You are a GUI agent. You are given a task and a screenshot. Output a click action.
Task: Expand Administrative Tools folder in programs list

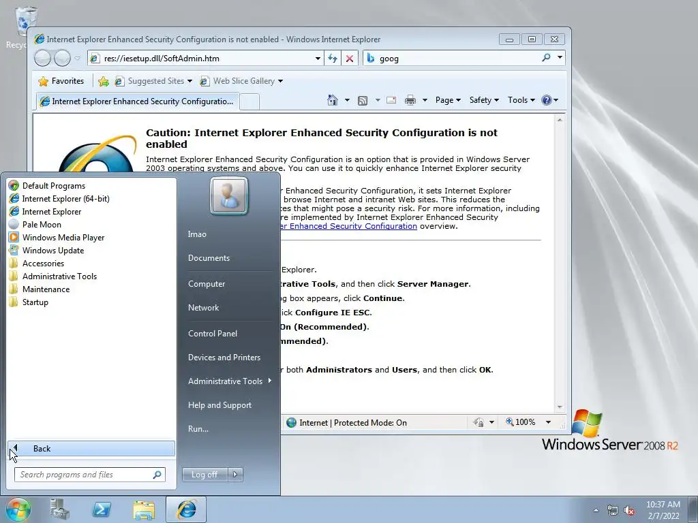tap(59, 276)
